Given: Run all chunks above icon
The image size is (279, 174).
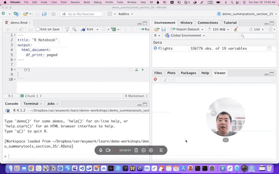Looking at the screenshot, I should click(136, 70).
